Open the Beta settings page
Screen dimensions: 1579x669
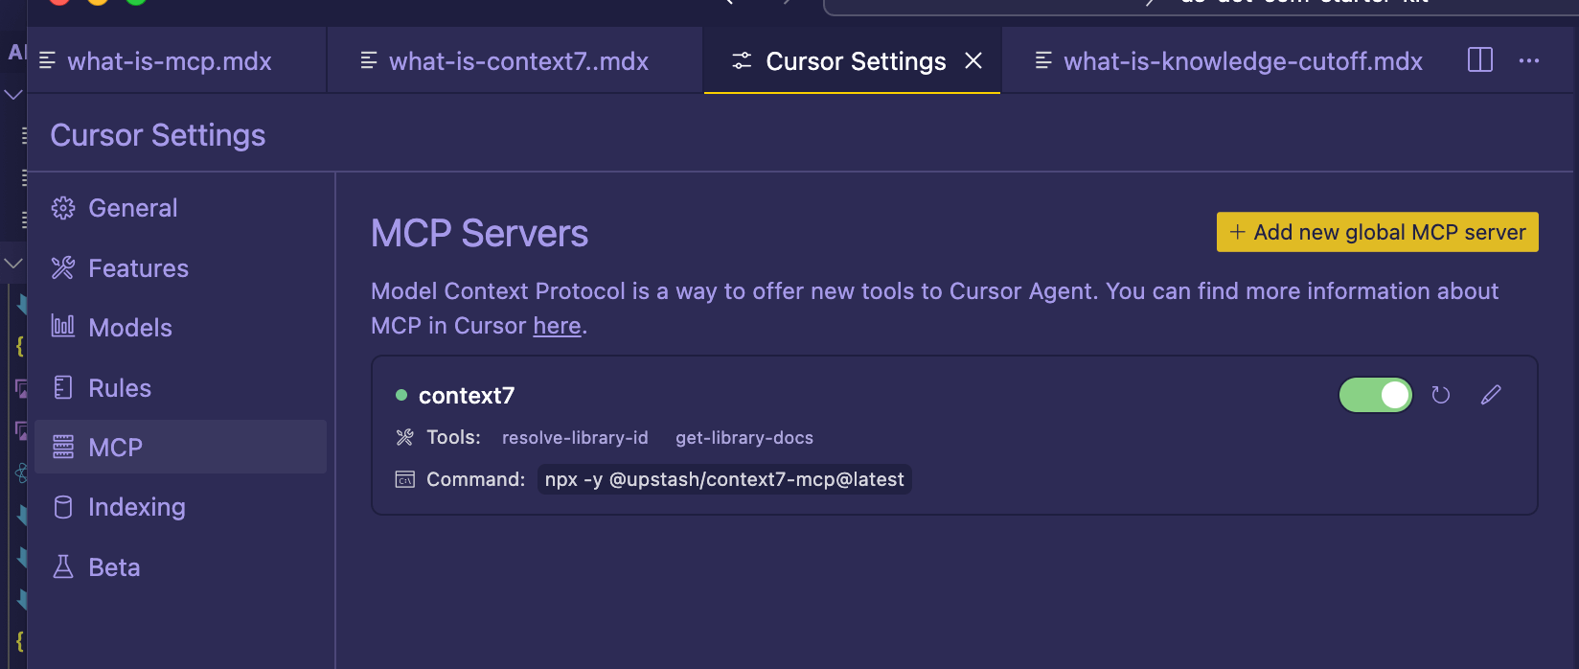coord(114,567)
